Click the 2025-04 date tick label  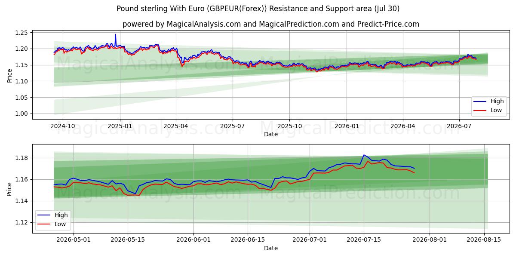tap(176, 126)
